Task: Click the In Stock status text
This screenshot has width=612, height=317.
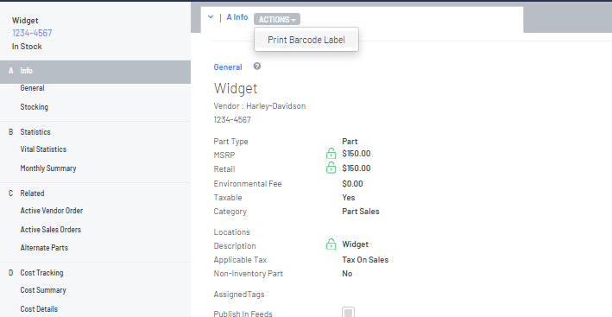Action: [27, 47]
